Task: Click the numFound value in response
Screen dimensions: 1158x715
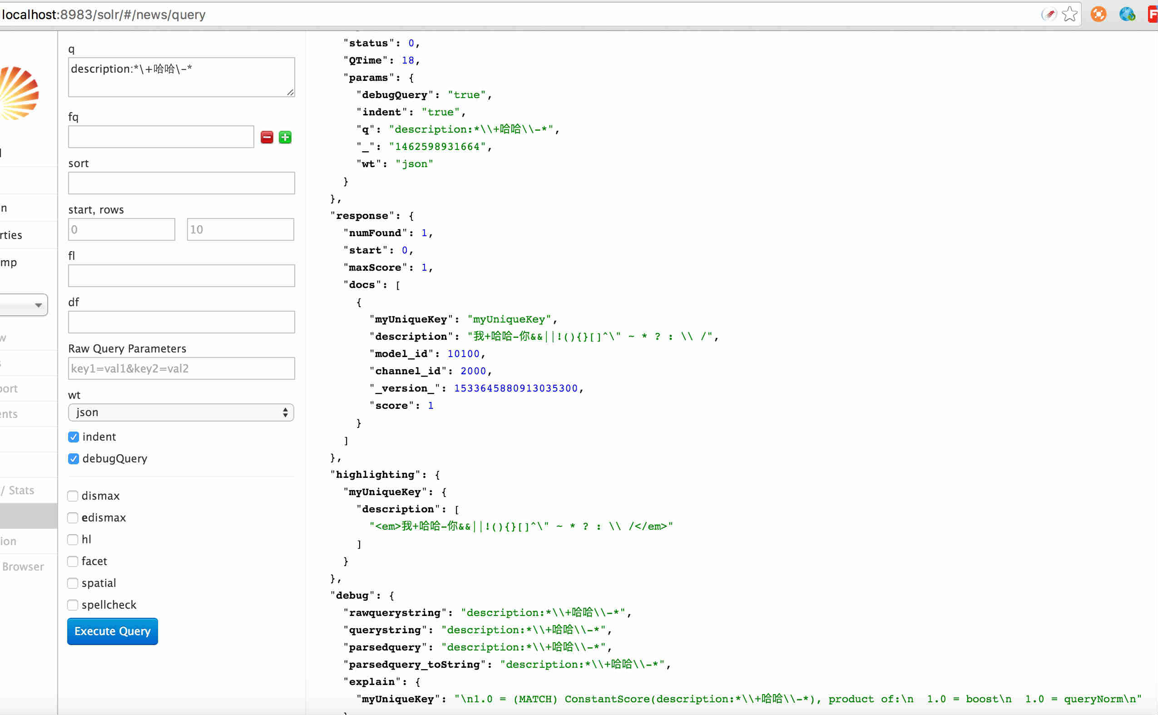Action: click(x=424, y=233)
